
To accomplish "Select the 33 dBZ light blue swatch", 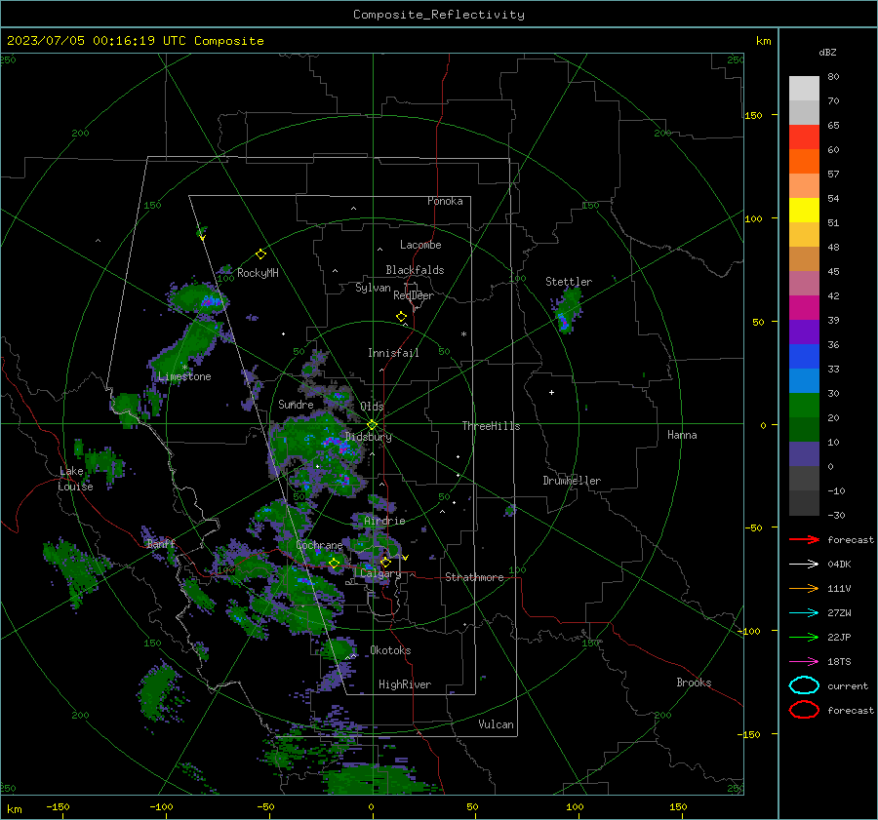I will click(x=804, y=380).
